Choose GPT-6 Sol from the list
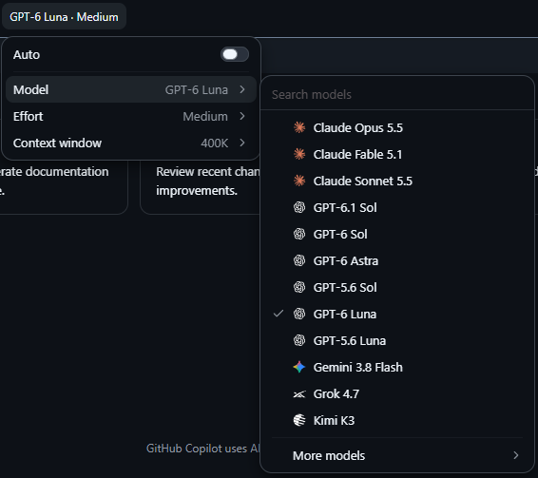Screen dimensions: 538x478 pyautogui.click(x=397, y=234)
